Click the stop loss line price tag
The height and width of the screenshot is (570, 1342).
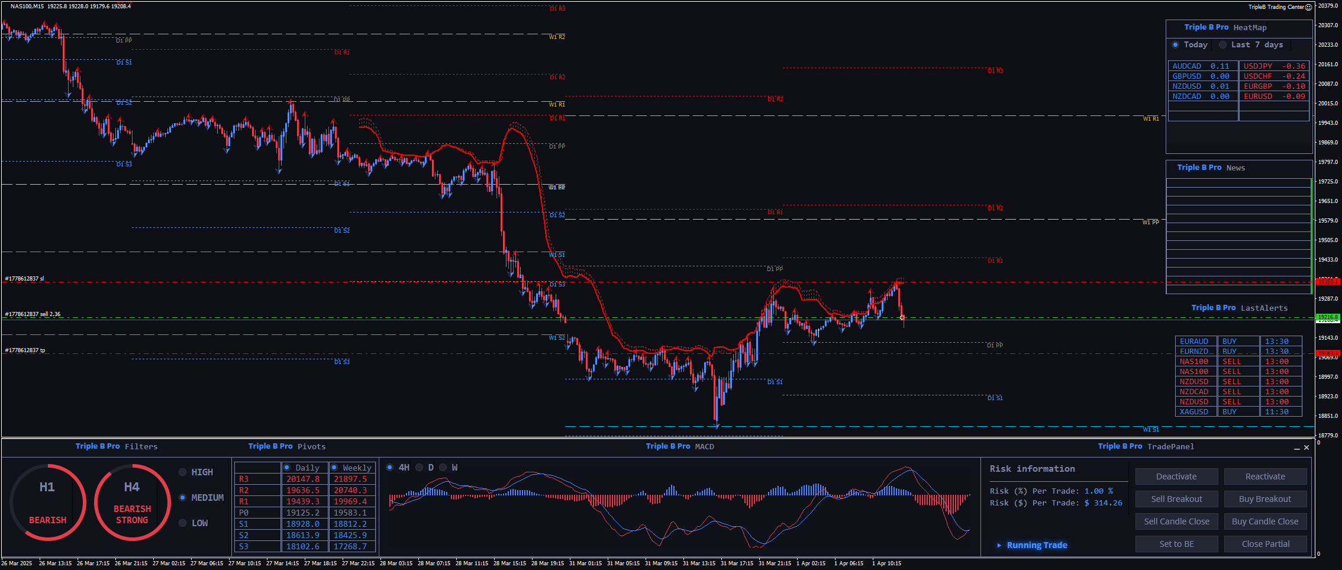coord(1327,282)
